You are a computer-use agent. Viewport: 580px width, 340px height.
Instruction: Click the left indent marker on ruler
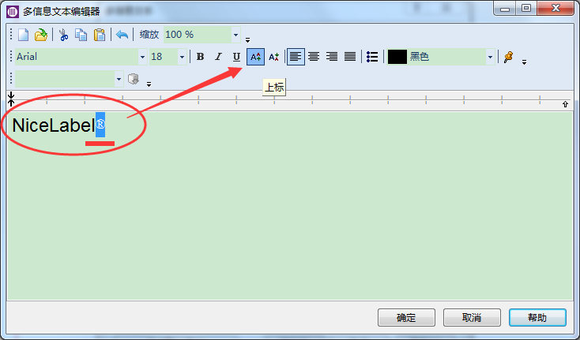tap(11, 99)
